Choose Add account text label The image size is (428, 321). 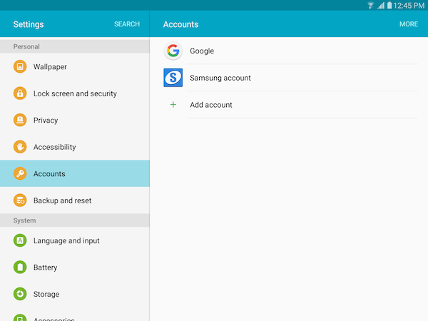click(211, 105)
